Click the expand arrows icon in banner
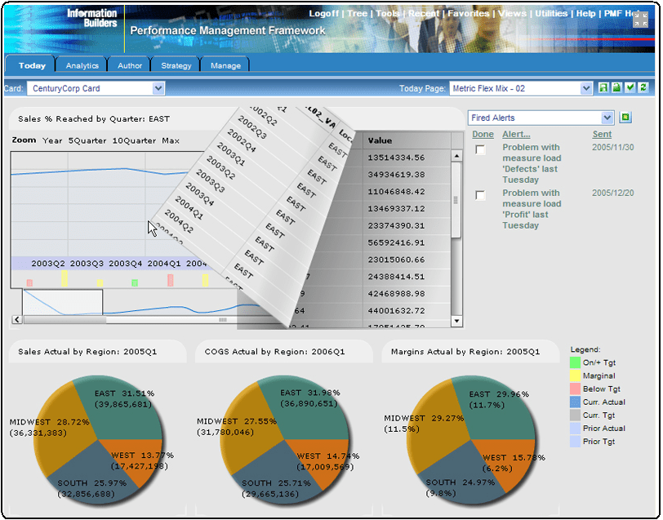 pos(640,20)
